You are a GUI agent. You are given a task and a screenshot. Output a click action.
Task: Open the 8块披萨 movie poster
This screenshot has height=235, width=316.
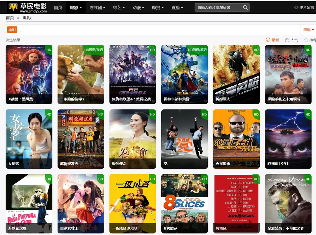184,204
